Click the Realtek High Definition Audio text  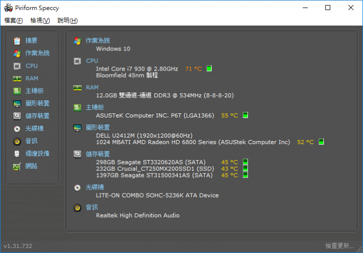138,216
